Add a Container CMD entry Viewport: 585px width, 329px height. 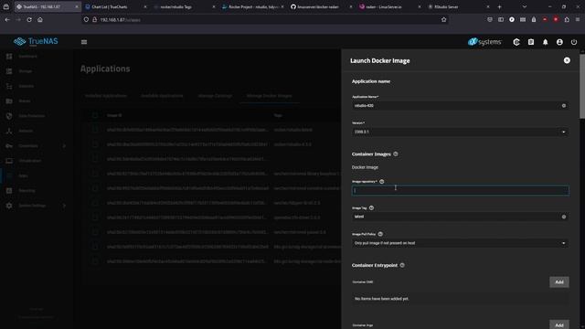point(558,282)
